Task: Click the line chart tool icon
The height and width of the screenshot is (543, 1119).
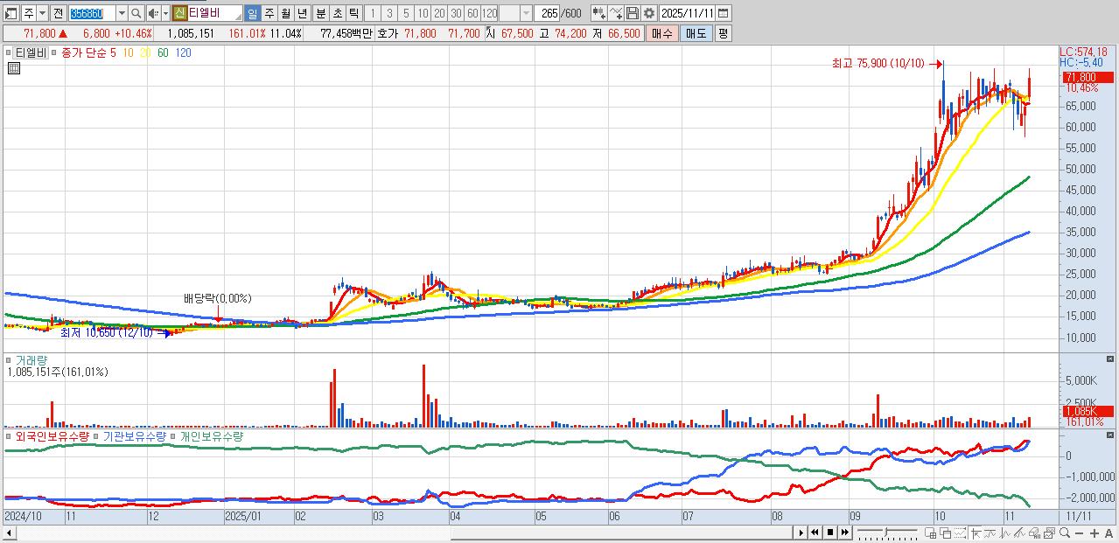Action: pos(616,13)
